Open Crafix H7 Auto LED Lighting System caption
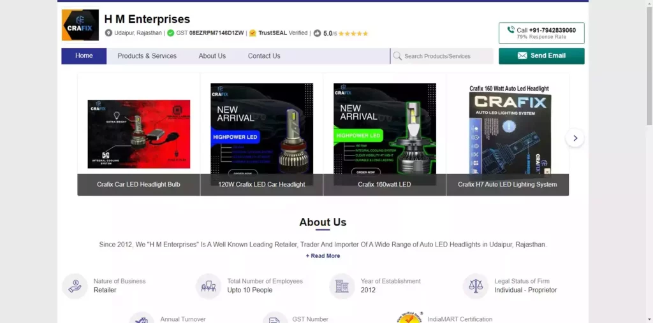 [x=507, y=184]
